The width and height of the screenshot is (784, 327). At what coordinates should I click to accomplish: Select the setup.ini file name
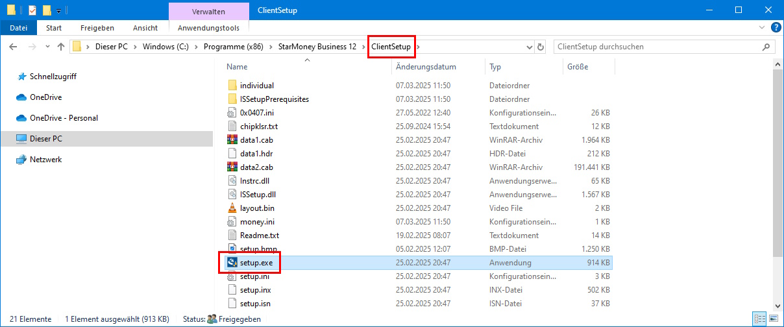(x=254, y=276)
